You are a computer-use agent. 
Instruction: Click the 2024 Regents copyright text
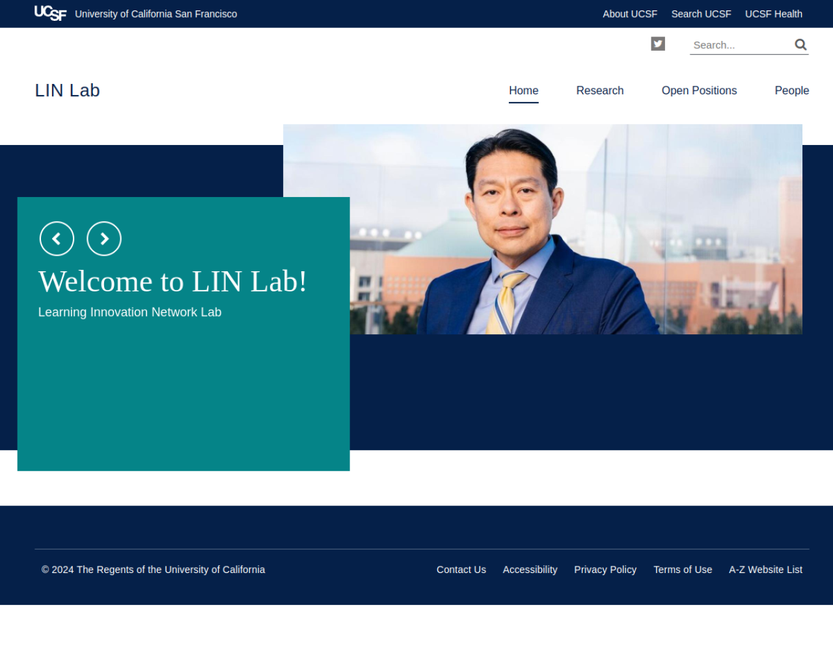point(153,570)
